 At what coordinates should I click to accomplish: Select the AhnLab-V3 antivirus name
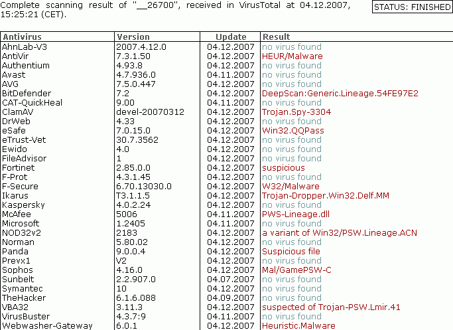[25, 47]
